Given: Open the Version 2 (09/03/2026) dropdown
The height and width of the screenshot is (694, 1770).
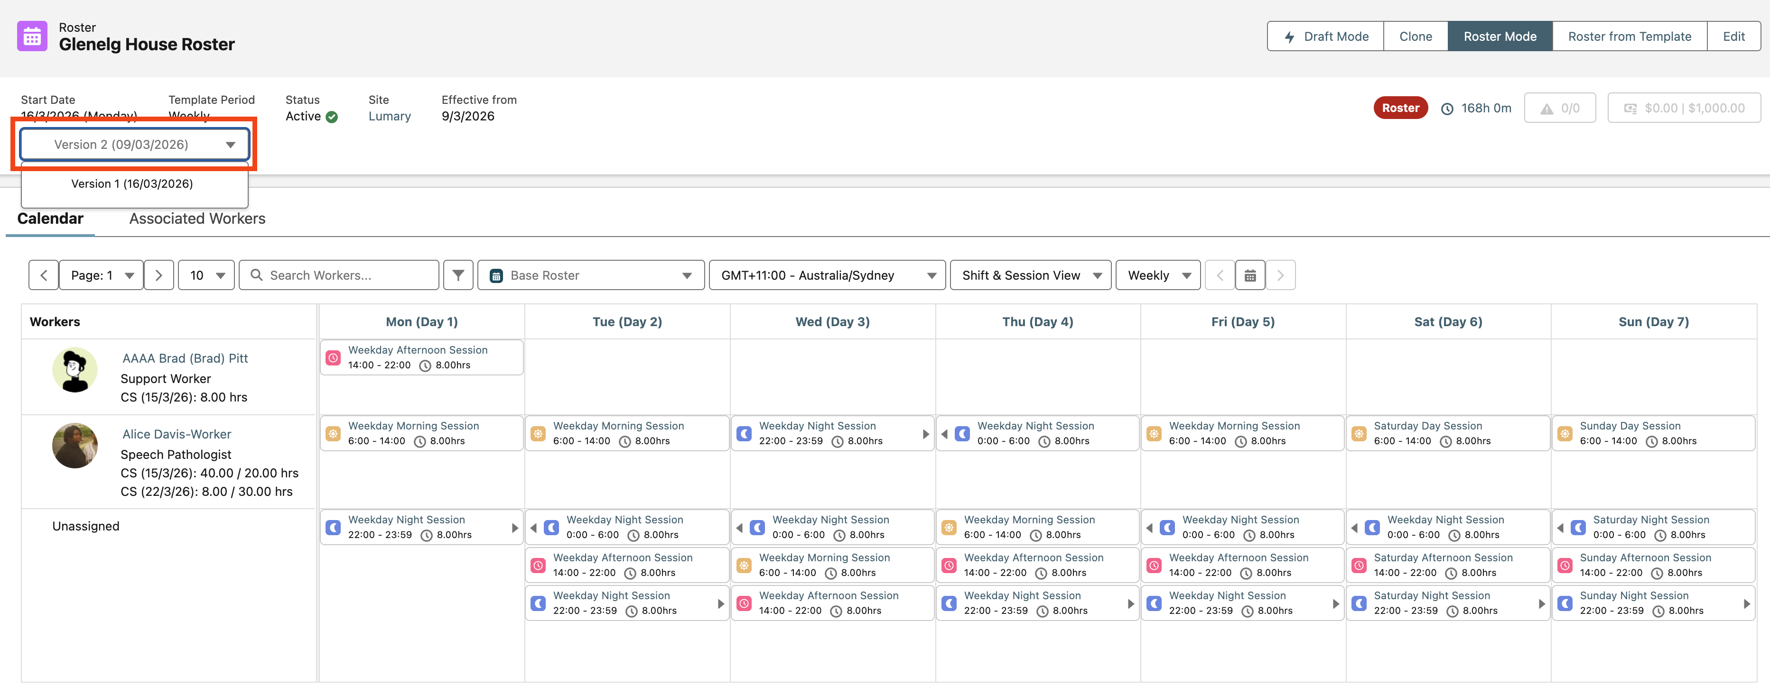Looking at the screenshot, I should coord(135,145).
